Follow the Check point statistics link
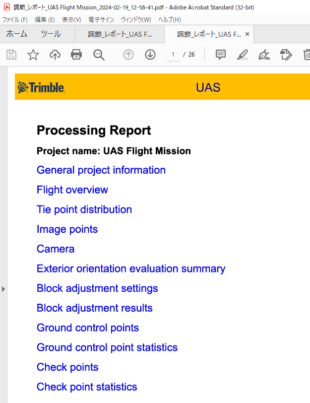Image resolution: width=310 pixels, height=403 pixels. [87, 387]
